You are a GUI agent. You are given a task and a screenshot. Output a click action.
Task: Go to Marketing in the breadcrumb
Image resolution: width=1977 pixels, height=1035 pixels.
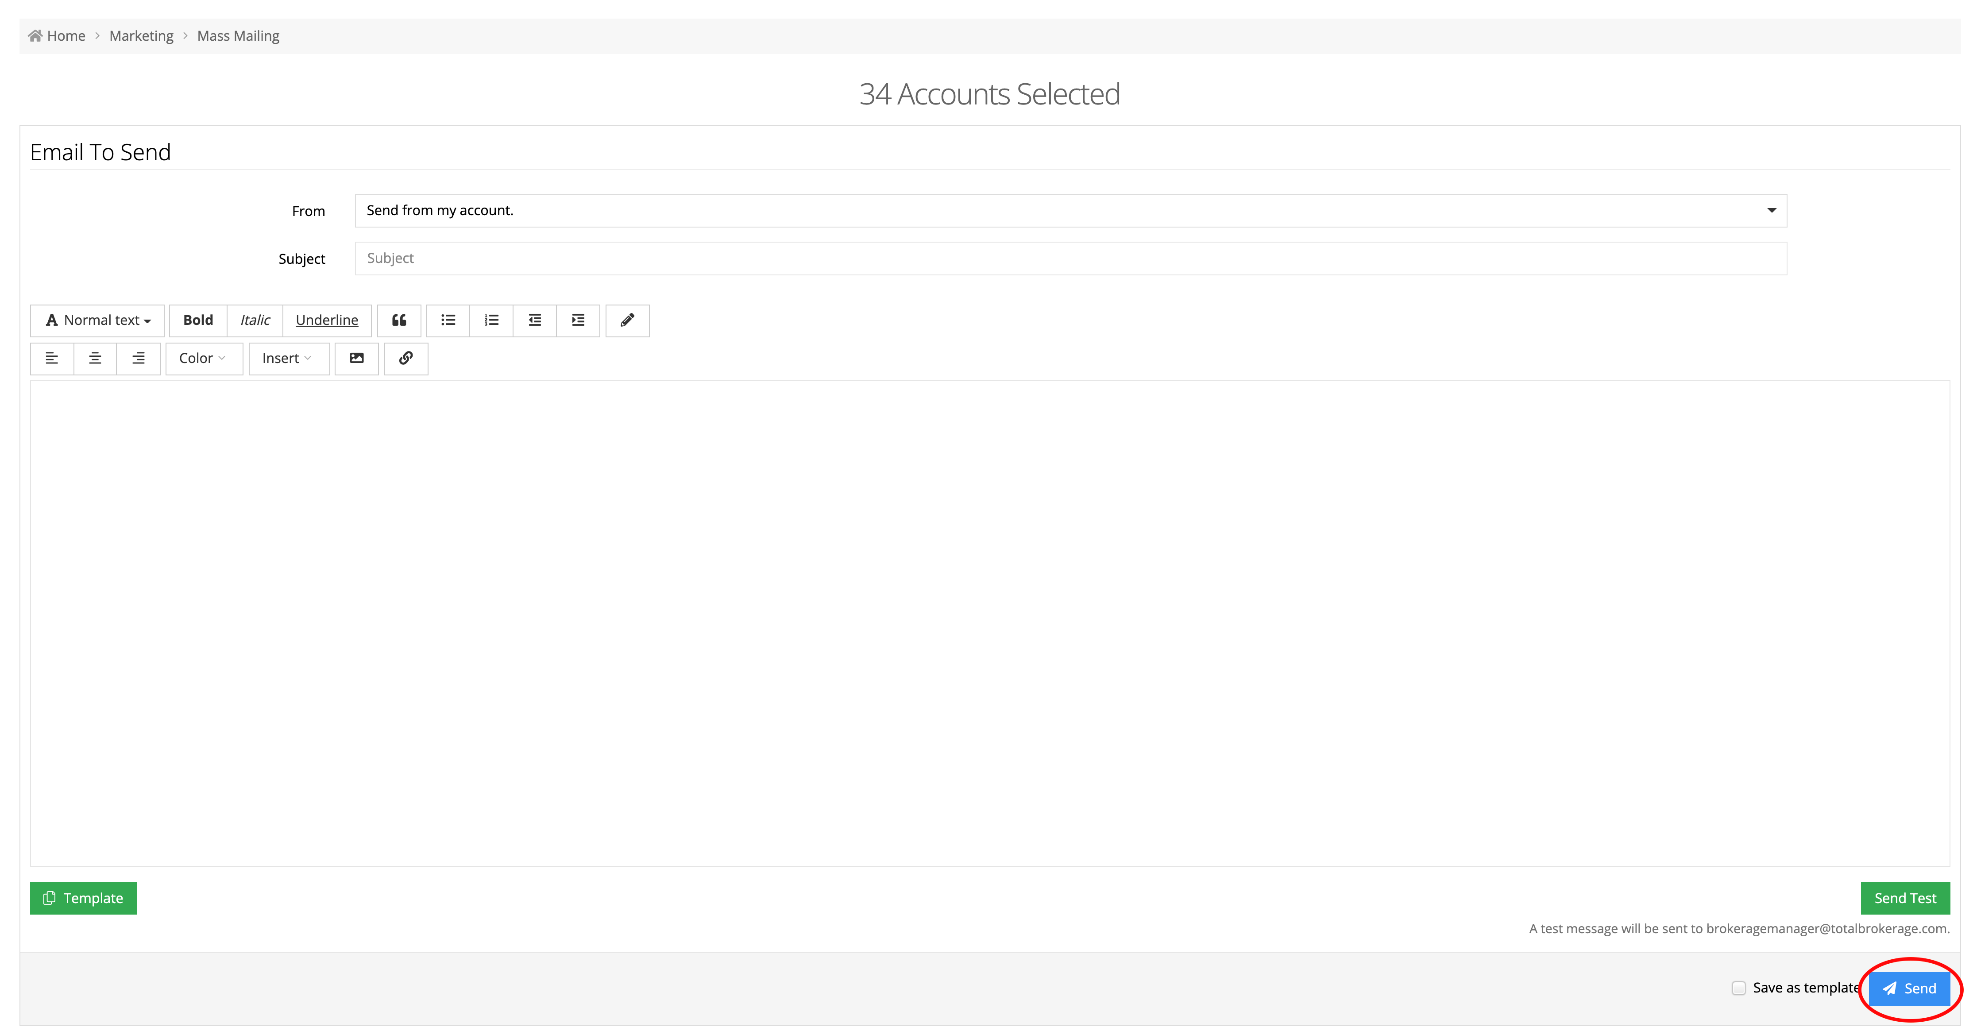click(x=141, y=36)
